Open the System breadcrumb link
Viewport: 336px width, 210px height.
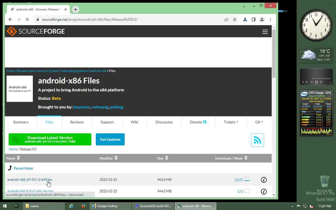click(x=54, y=71)
